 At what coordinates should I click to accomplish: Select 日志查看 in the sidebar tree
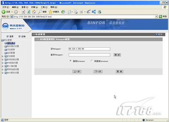[x=11, y=50]
